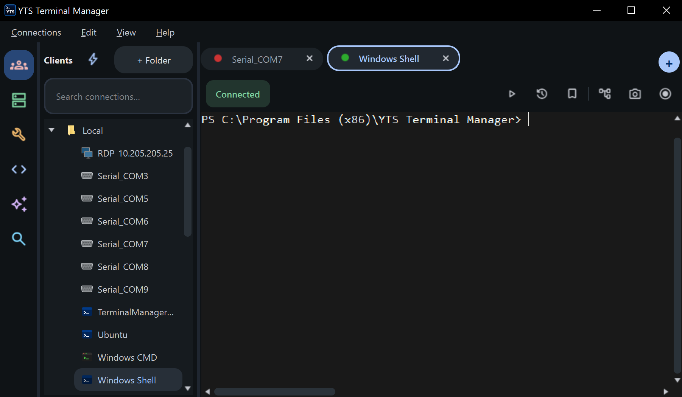The height and width of the screenshot is (397, 682).
Task: Click the Windows CMD prompt icon
Action: click(x=87, y=357)
